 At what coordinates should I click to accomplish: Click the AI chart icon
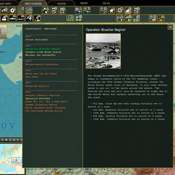128,19
